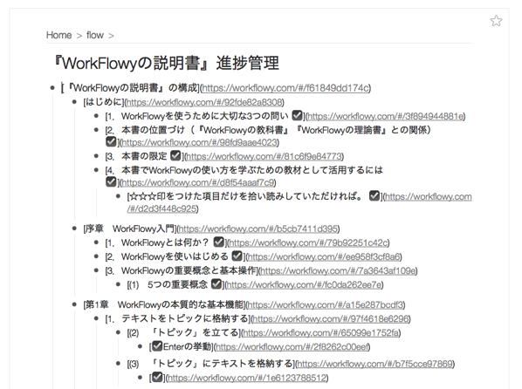This screenshot has height=389, width=522.
Task: Open the link ending b5cb7411d395
Action: pos(258,229)
